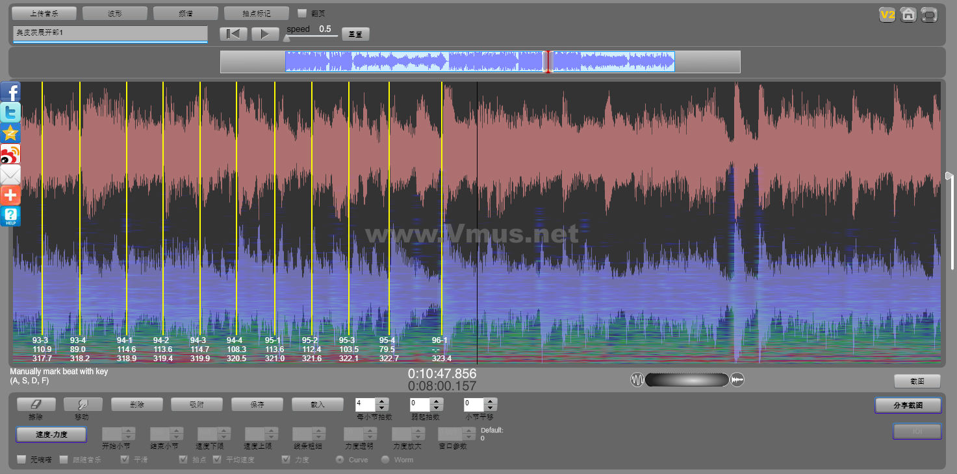Image resolution: width=957 pixels, height=474 pixels.
Task: Click the vertical slider handle on right edge
Action: click(x=949, y=175)
